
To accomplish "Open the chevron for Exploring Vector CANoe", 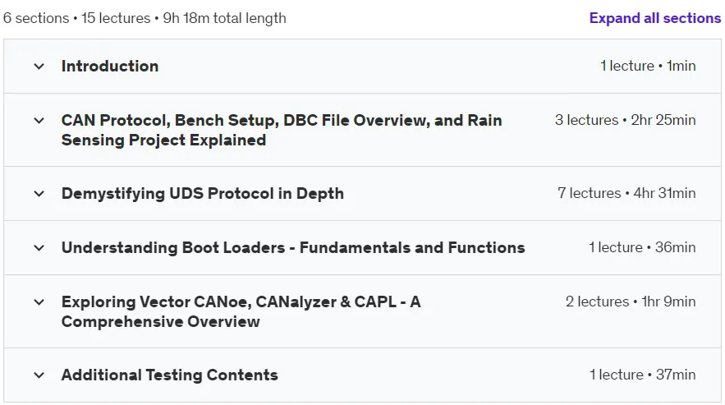I will 39,301.
